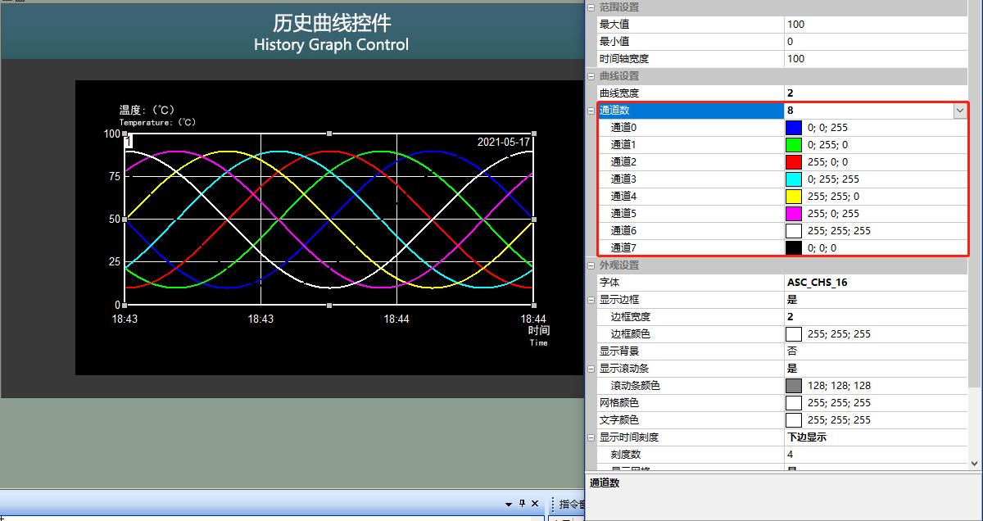Click the history graph top-center resize handle
Screen dimensions: 983x521
click(329, 133)
